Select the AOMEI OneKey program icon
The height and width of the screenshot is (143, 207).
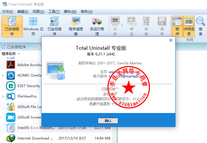coord(11,75)
